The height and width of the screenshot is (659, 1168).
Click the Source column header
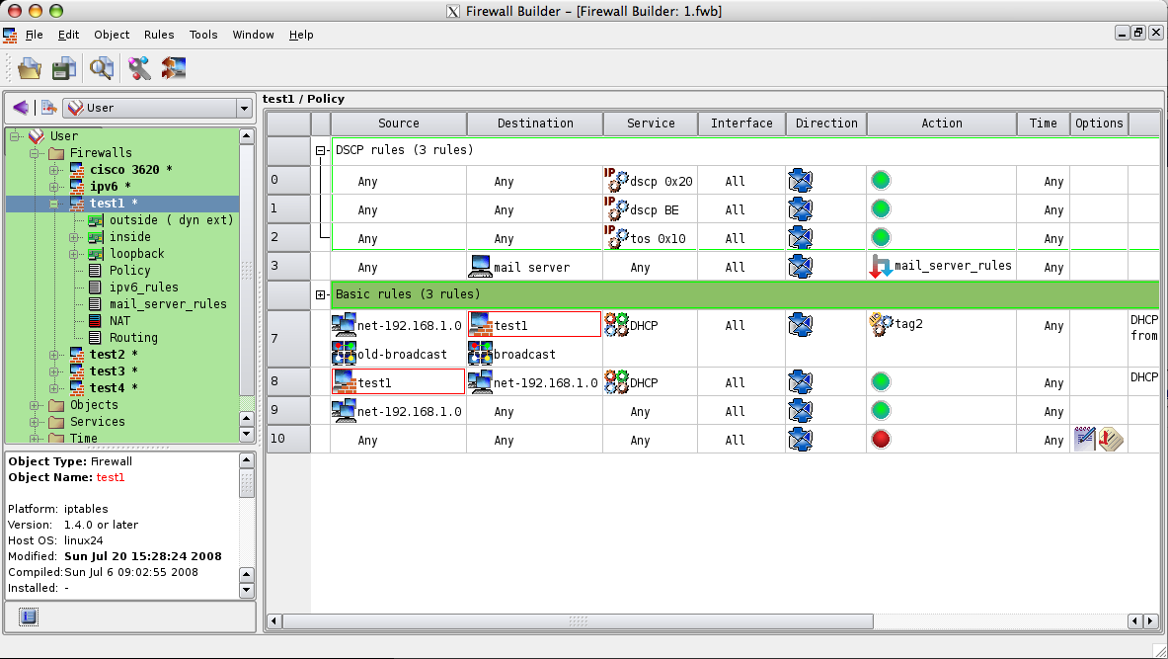(x=399, y=124)
